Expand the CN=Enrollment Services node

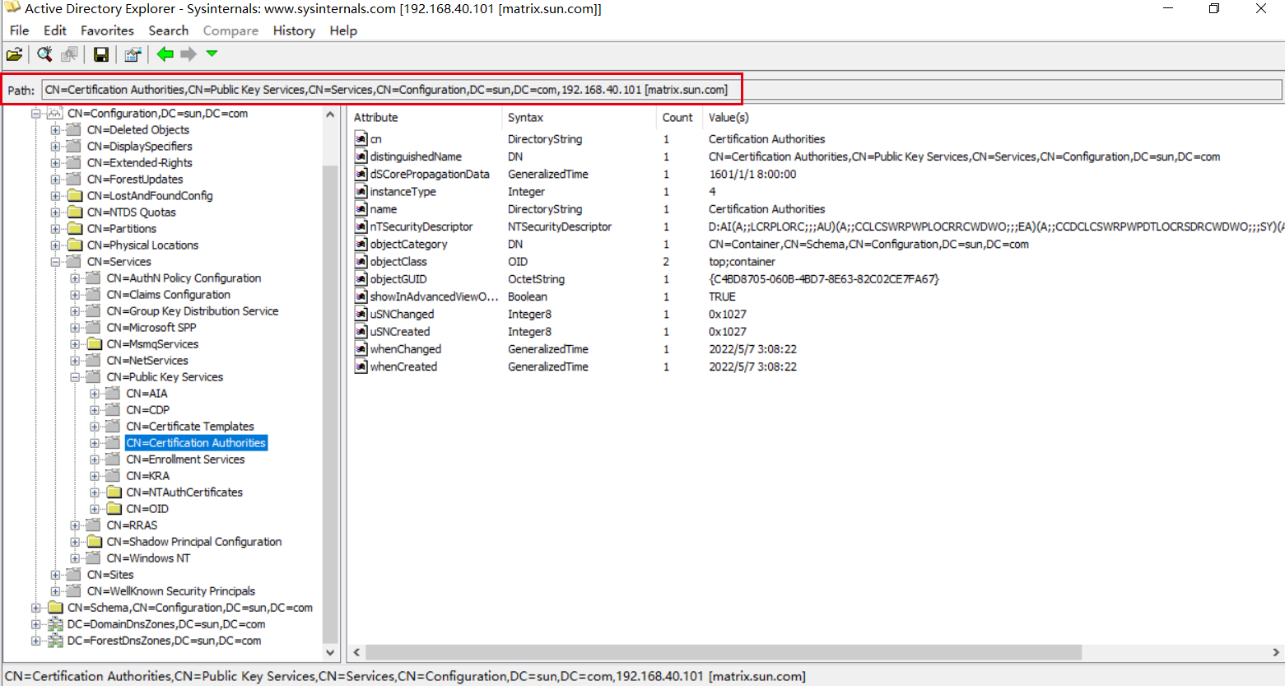95,460
